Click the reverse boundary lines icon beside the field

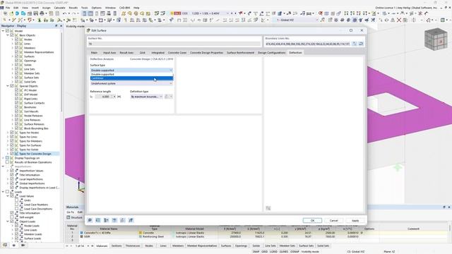coord(361,44)
